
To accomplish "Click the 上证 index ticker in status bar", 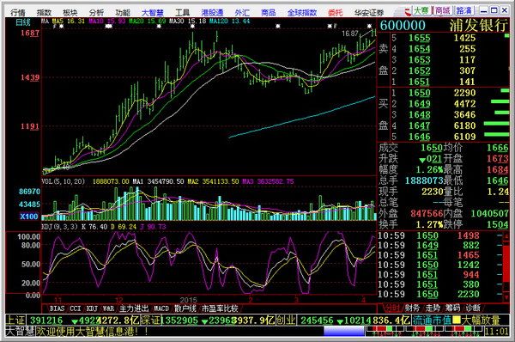I will (15, 320).
